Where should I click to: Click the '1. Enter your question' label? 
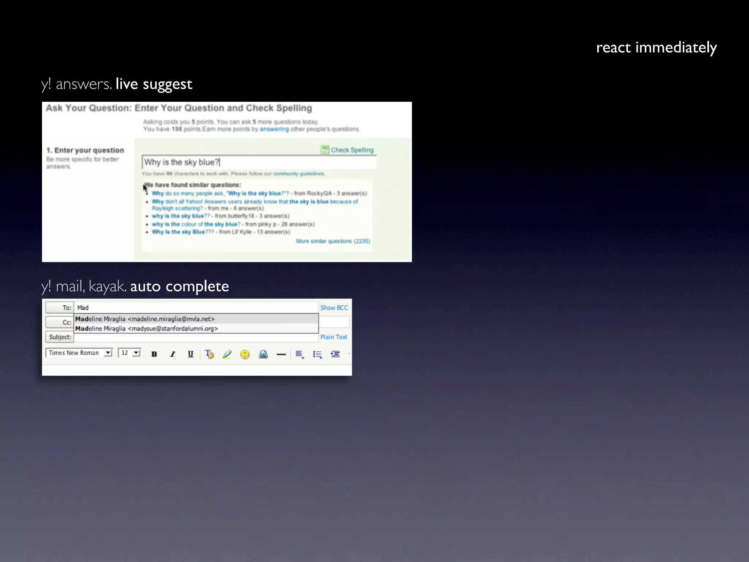point(85,150)
